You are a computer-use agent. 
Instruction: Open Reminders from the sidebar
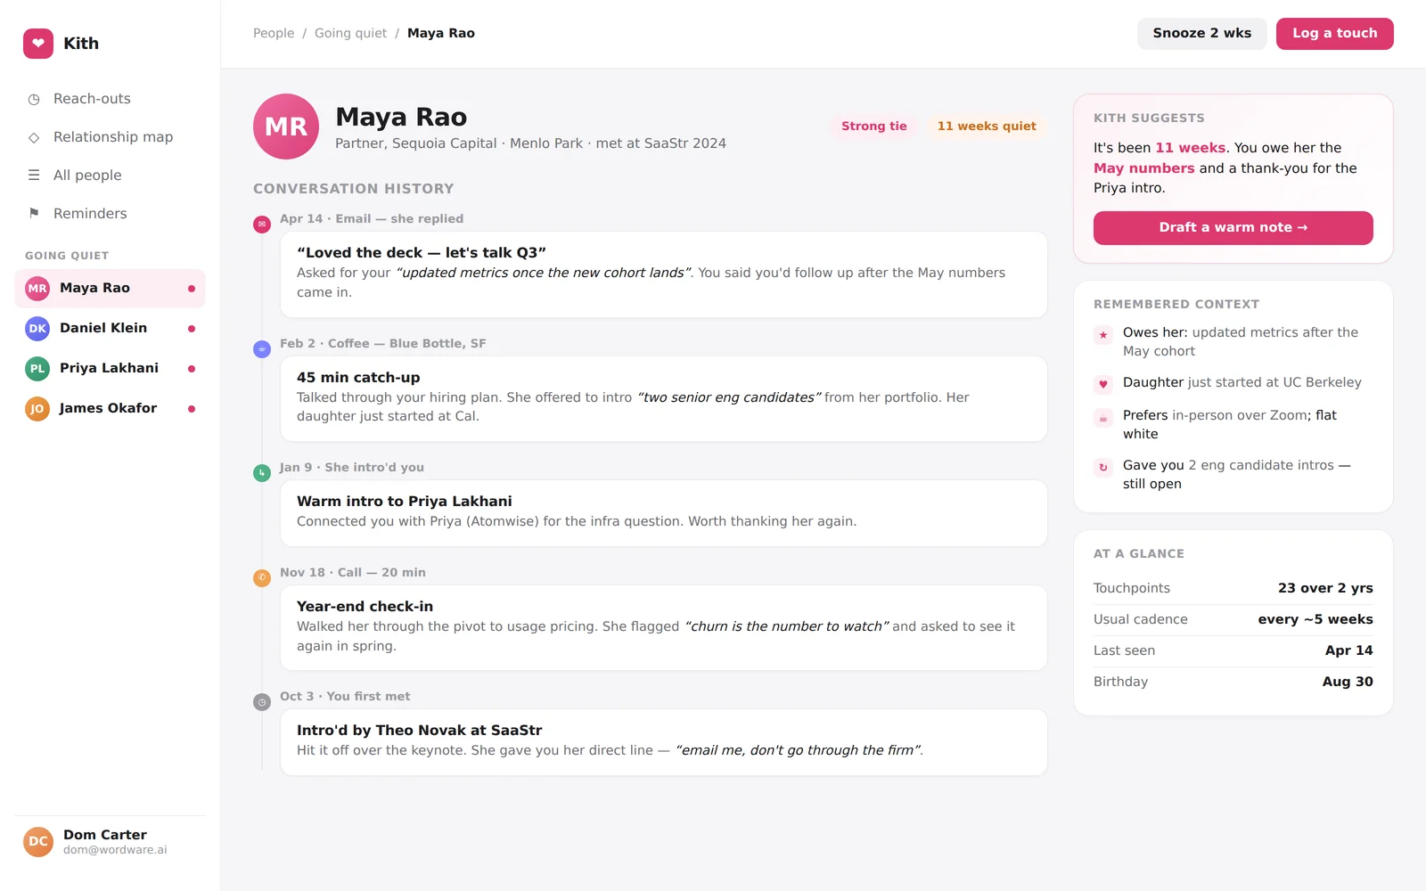(x=111, y=214)
